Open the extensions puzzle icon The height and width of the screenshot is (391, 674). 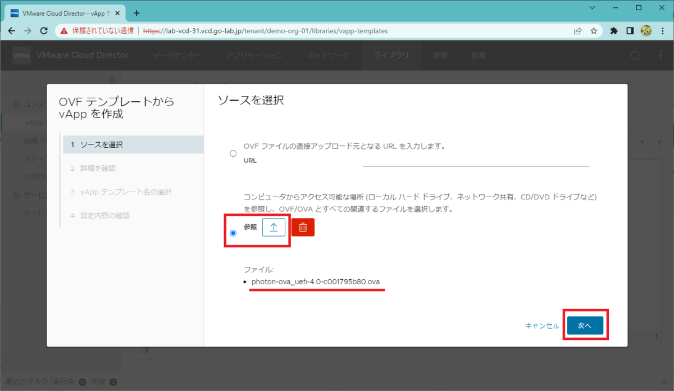614,31
